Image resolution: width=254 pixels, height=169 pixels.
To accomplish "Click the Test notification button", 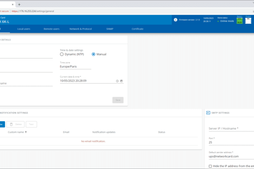I will point(31,124).
